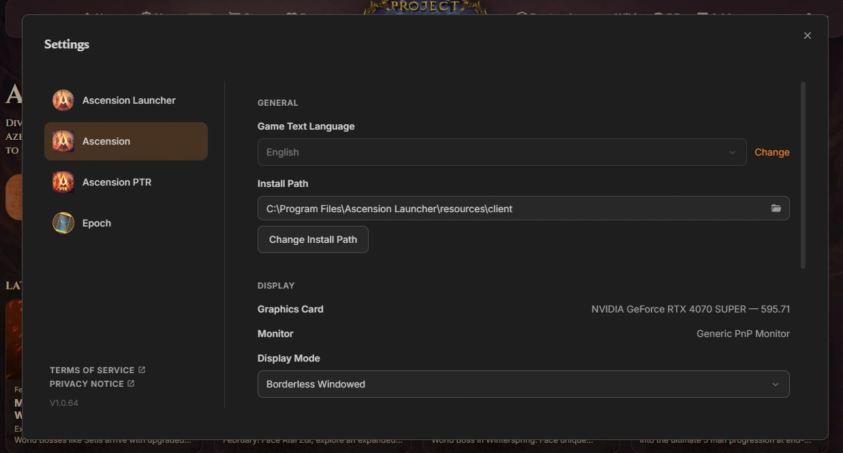
Task: Click external link icon beside Privacy Notice
Action: (131, 383)
